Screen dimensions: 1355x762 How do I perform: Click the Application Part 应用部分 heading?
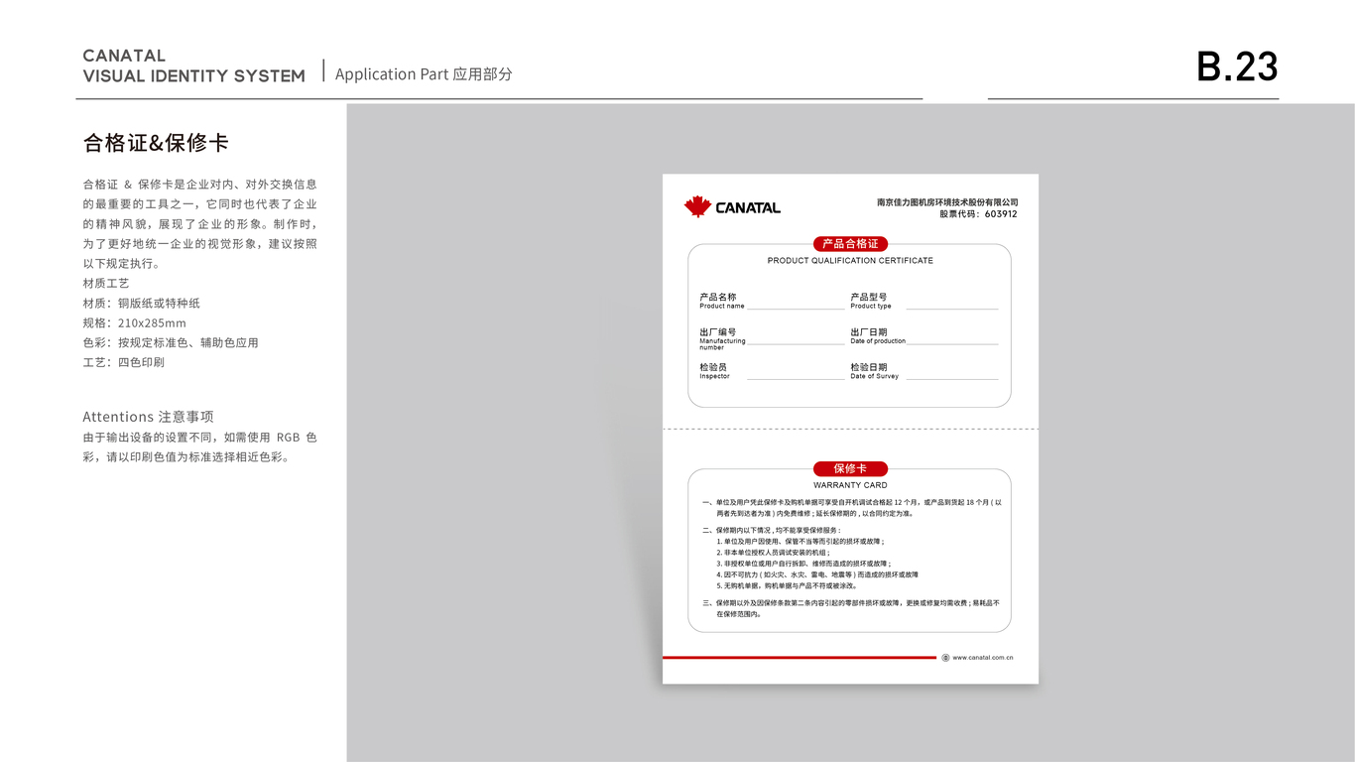pos(424,74)
